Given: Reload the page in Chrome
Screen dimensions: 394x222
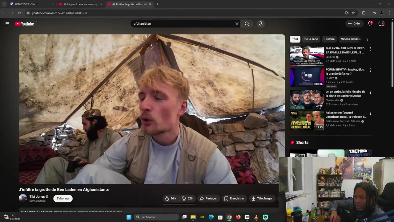Looking at the screenshot, I should pyautogui.click(x=19, y=13).
